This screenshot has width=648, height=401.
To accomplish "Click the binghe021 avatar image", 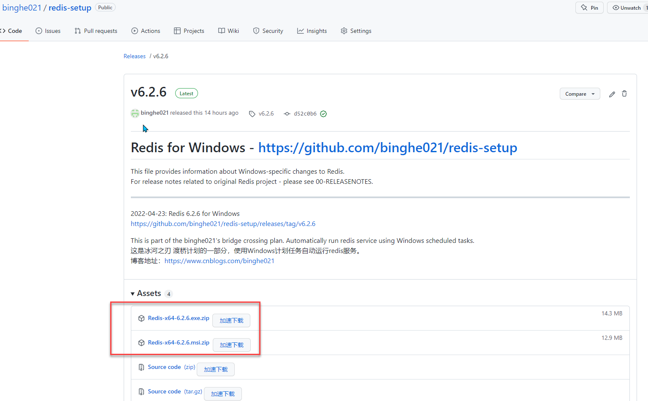I will pyautogui.click(x=135, y=113).
